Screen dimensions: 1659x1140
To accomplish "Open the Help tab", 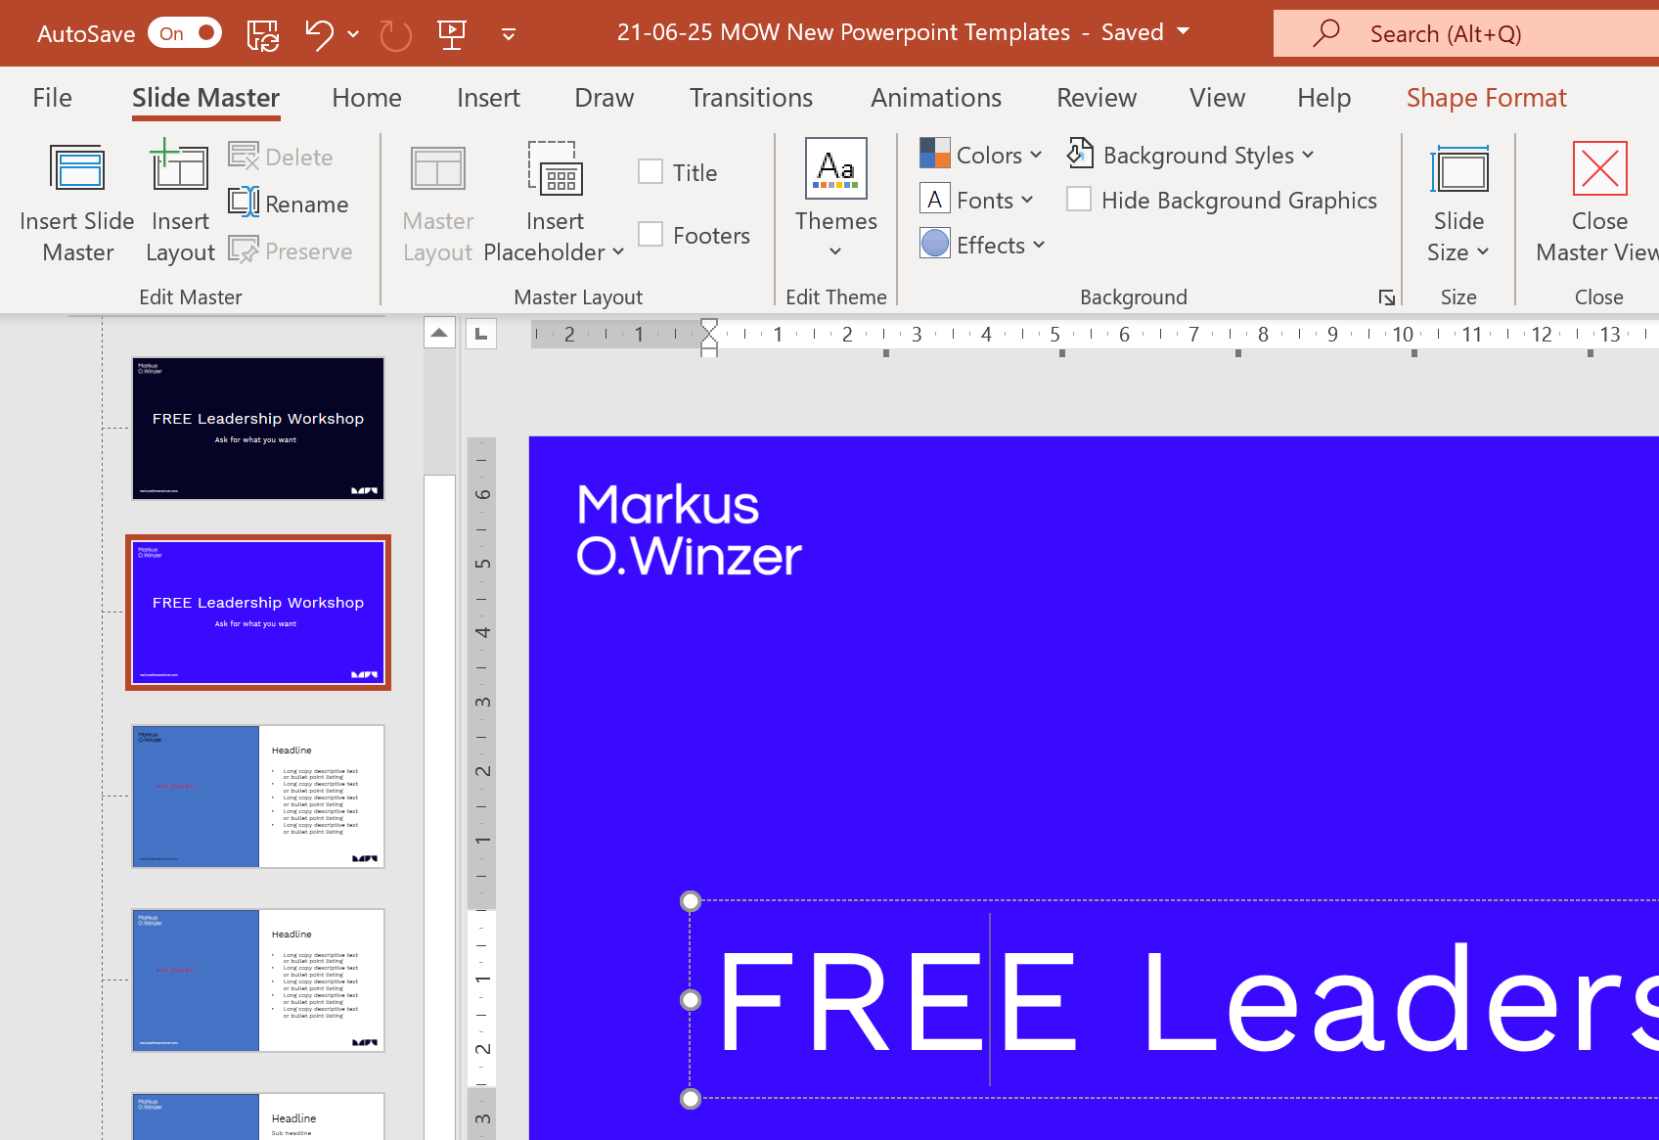I will click(1324, 98).
